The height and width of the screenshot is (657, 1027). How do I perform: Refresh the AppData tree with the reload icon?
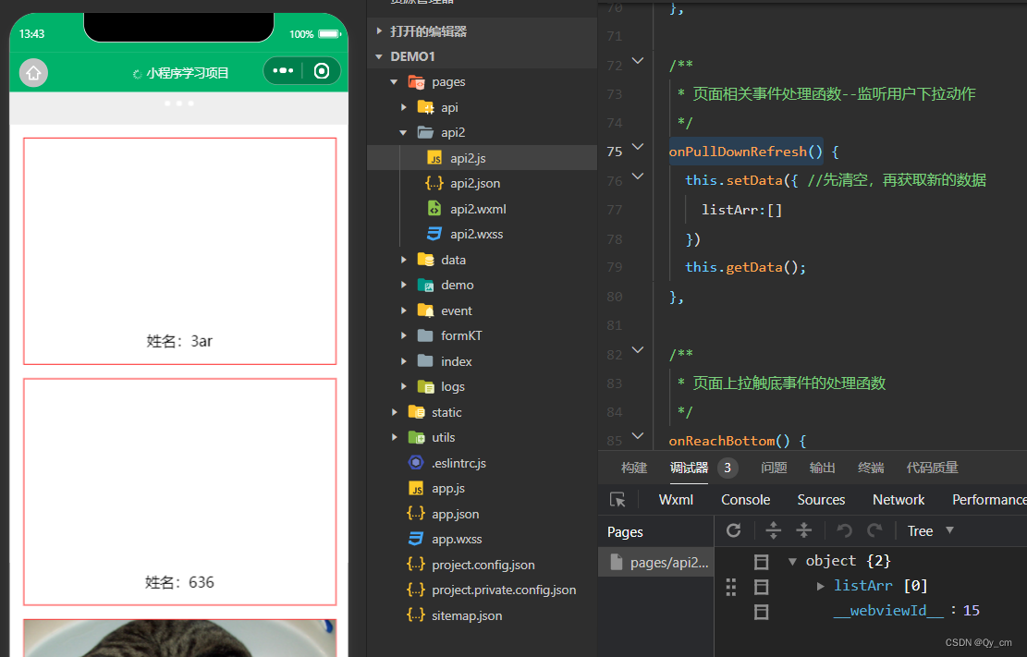(x=734, y=530)
